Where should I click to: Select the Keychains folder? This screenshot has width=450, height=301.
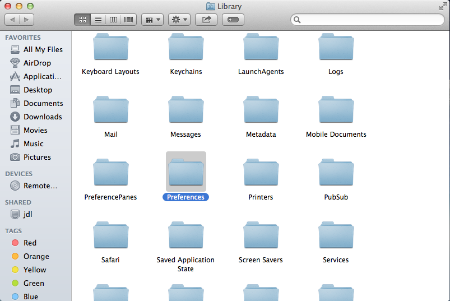pyautogui.click(x=185, y=48)
